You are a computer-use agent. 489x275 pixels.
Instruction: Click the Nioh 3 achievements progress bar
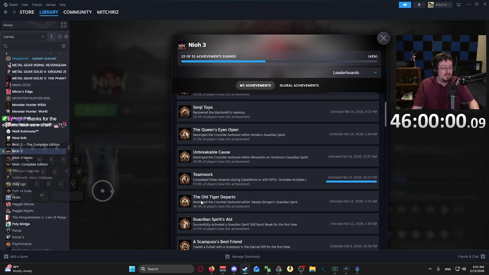[279, 61]
